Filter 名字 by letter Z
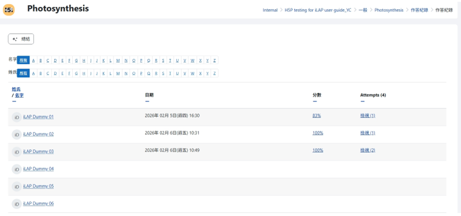 click(x=214, y=60)
